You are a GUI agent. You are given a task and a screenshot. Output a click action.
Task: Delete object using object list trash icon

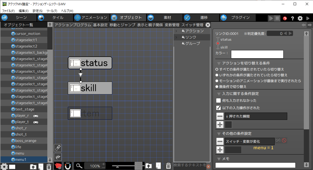49,167
